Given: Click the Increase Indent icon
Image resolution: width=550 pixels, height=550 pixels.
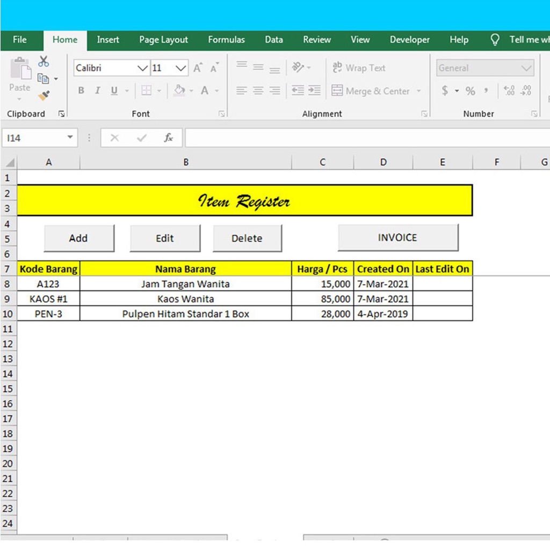Looking at the screenshot, I should coord(314,91).
